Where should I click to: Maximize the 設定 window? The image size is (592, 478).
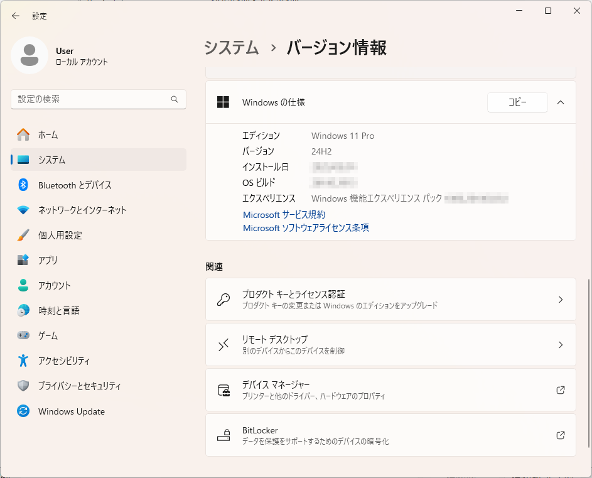pyautogui.click(x=548, y=11)
